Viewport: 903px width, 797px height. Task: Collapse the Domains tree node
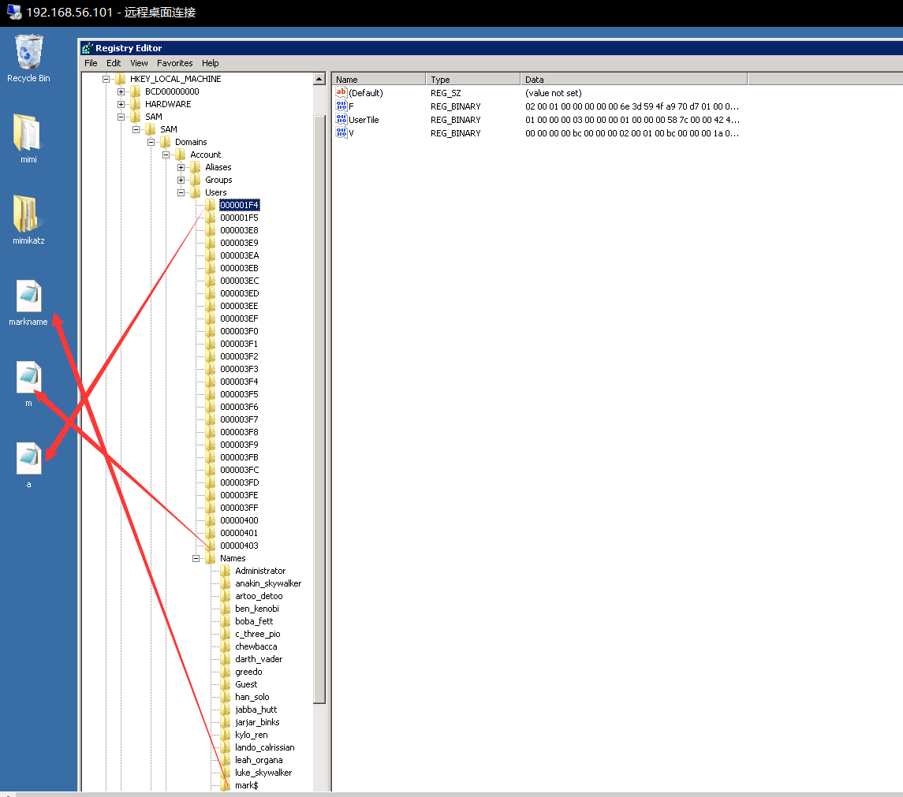point(151,142)
